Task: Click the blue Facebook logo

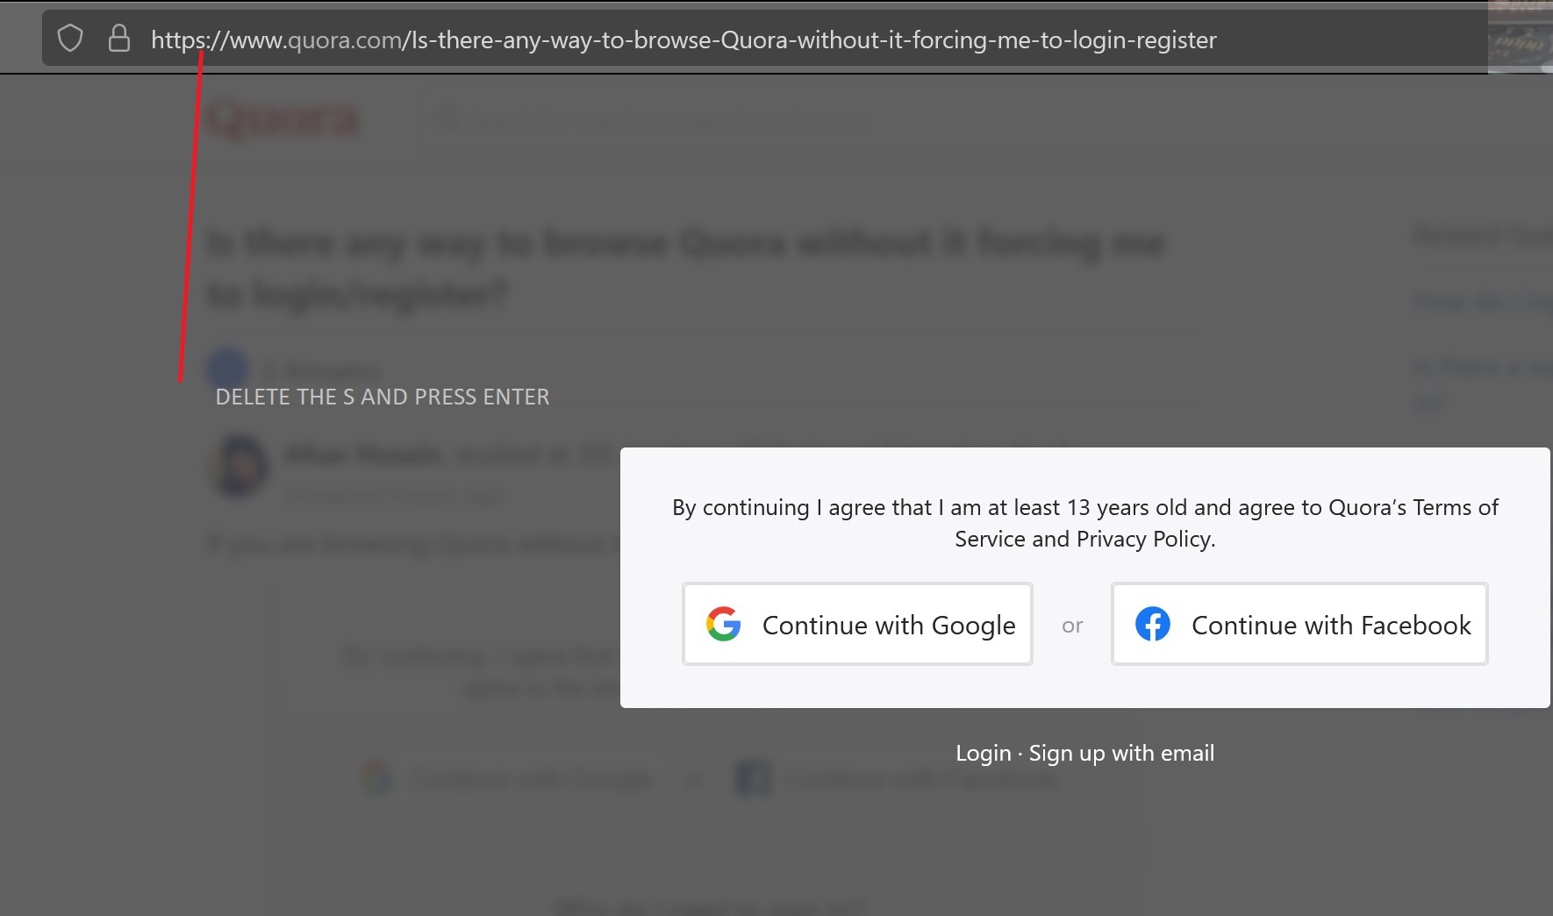Action: tap(1153, 624)
